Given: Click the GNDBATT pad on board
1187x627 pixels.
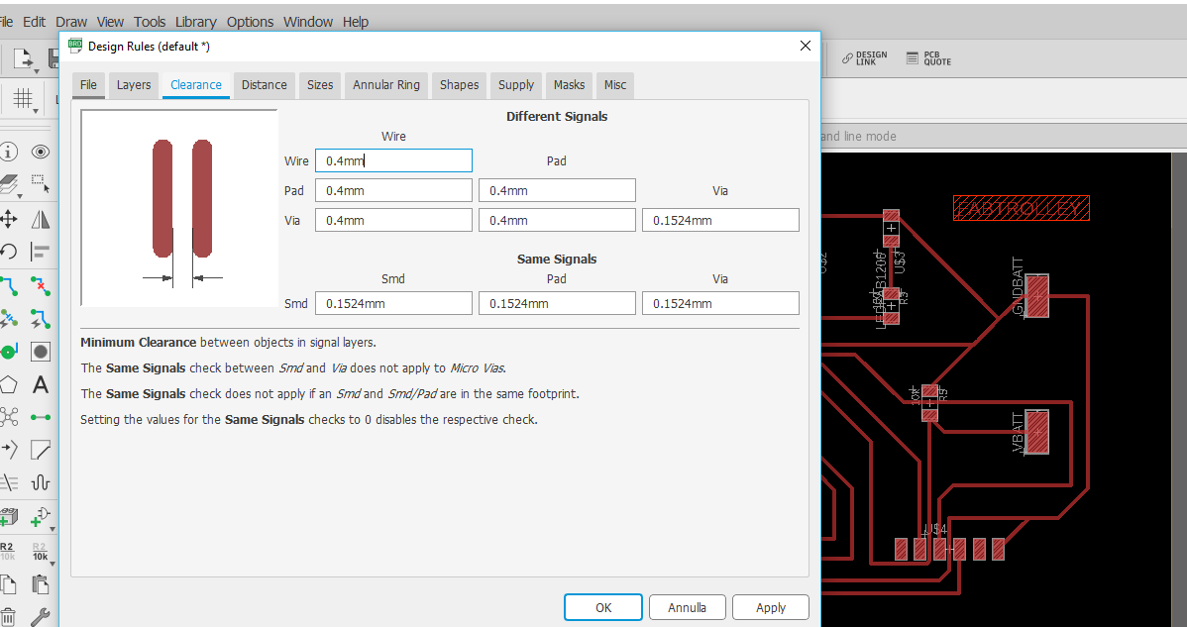Looking at the screenshot, I should (x=1037, y=296).
